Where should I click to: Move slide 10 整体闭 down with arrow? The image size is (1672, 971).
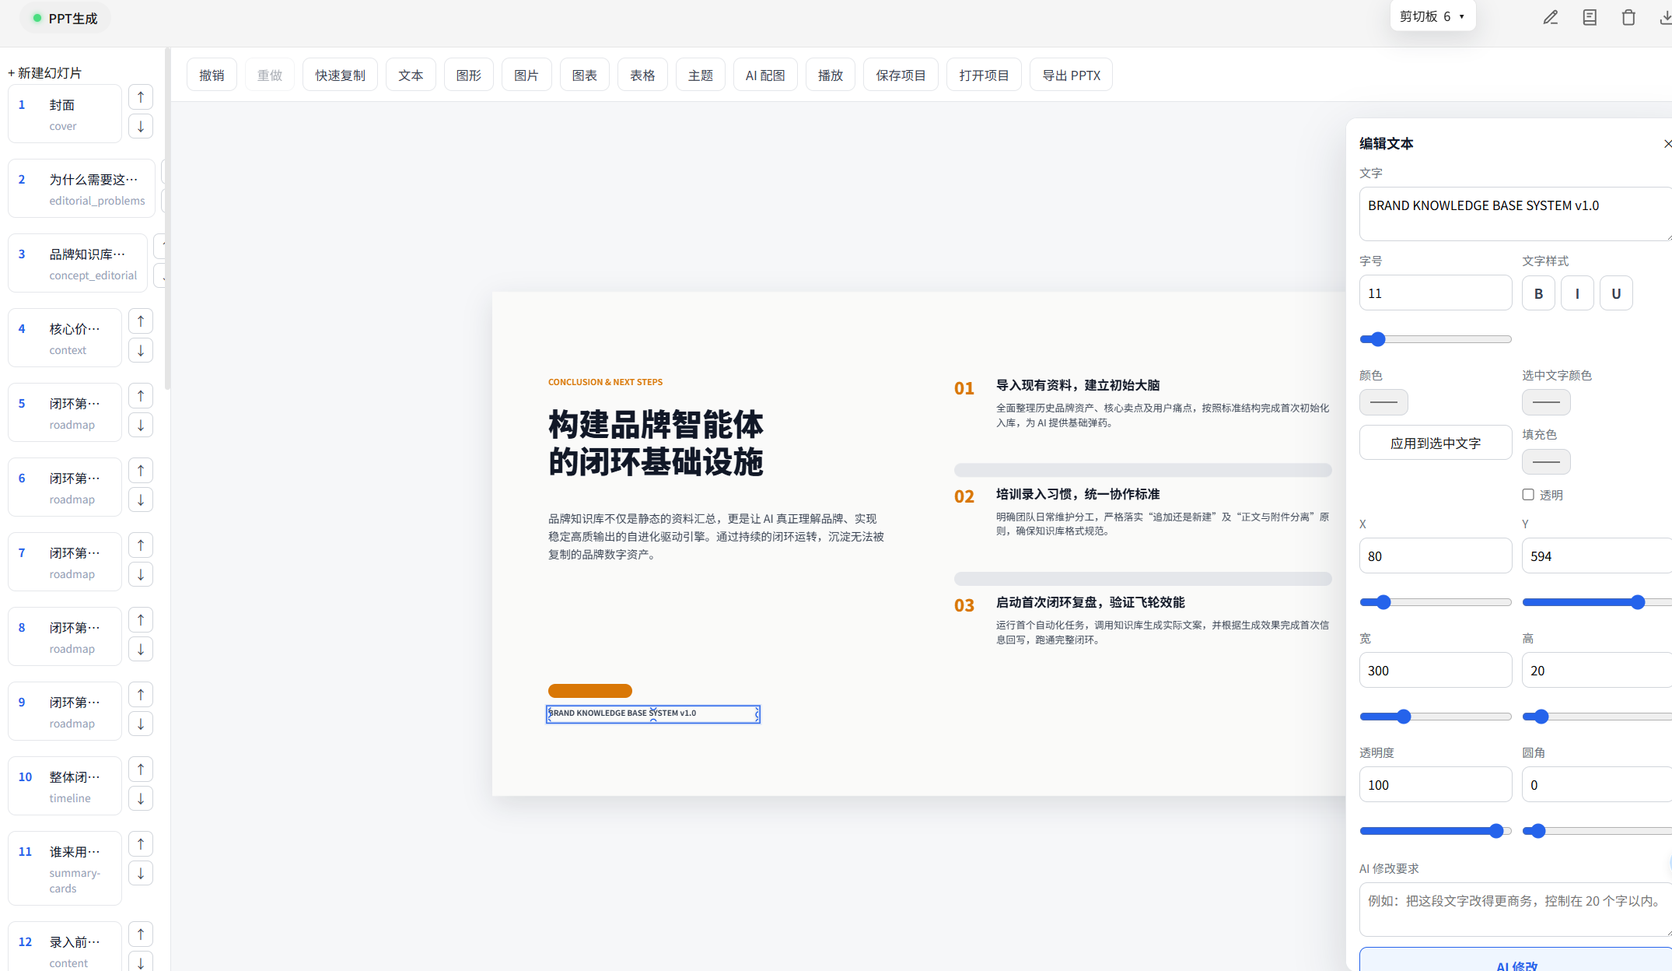point(141,798)
